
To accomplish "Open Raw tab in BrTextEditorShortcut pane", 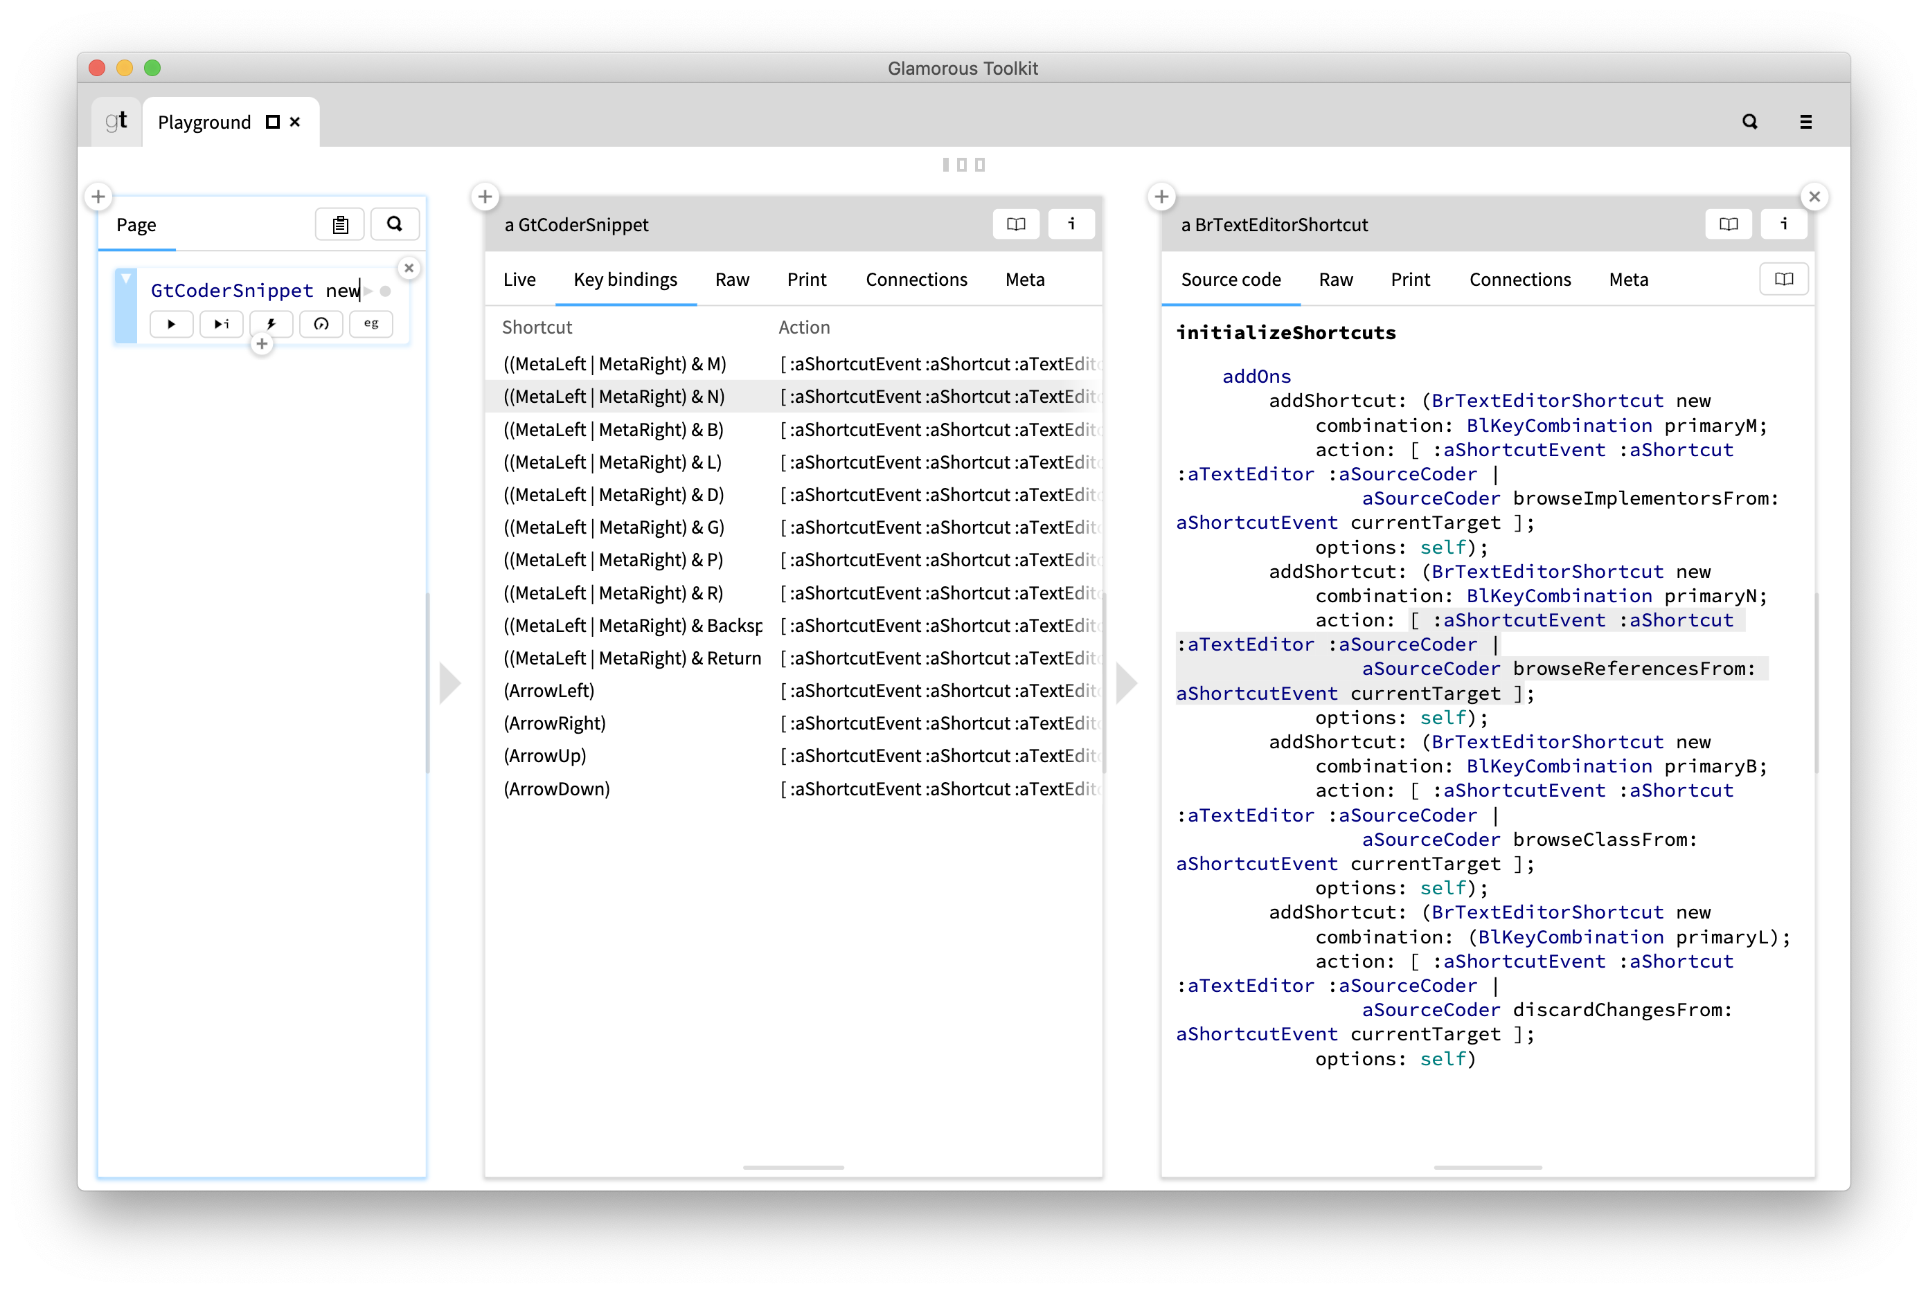I will pyautogui.click(x=1336, y=280).
